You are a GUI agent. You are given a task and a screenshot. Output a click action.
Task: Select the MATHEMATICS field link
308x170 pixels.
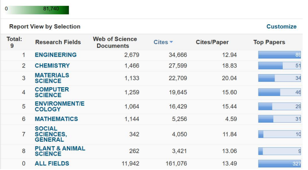pyautogui.click(x=56, y=119)
